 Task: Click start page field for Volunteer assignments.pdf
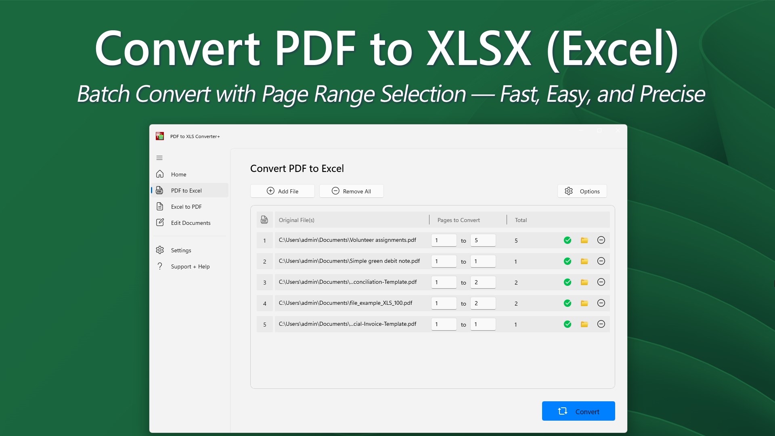pyautogui.click(x=444, y=240)
